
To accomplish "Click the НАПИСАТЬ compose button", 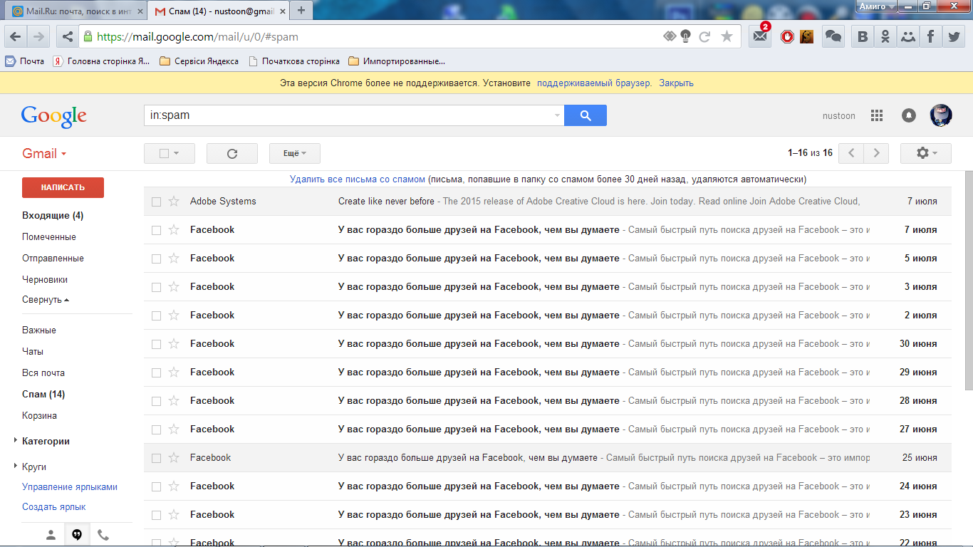I will tap(63, 187).
